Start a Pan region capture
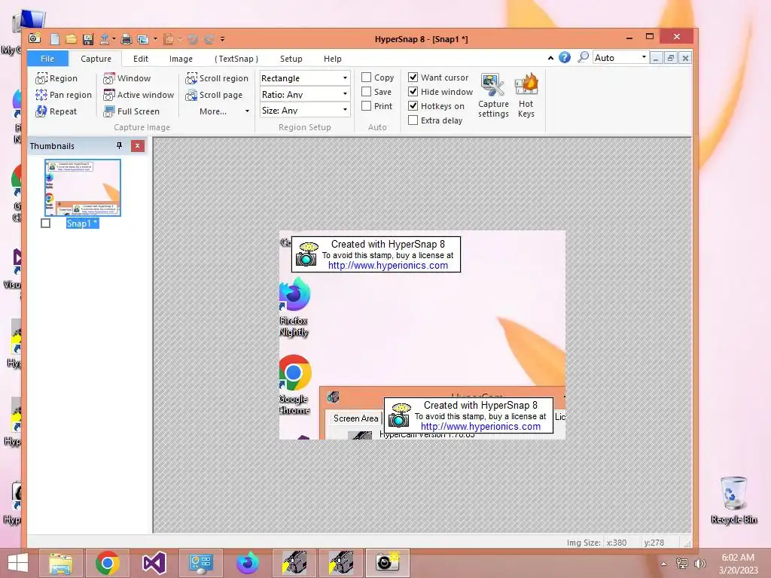 [63, 95]
